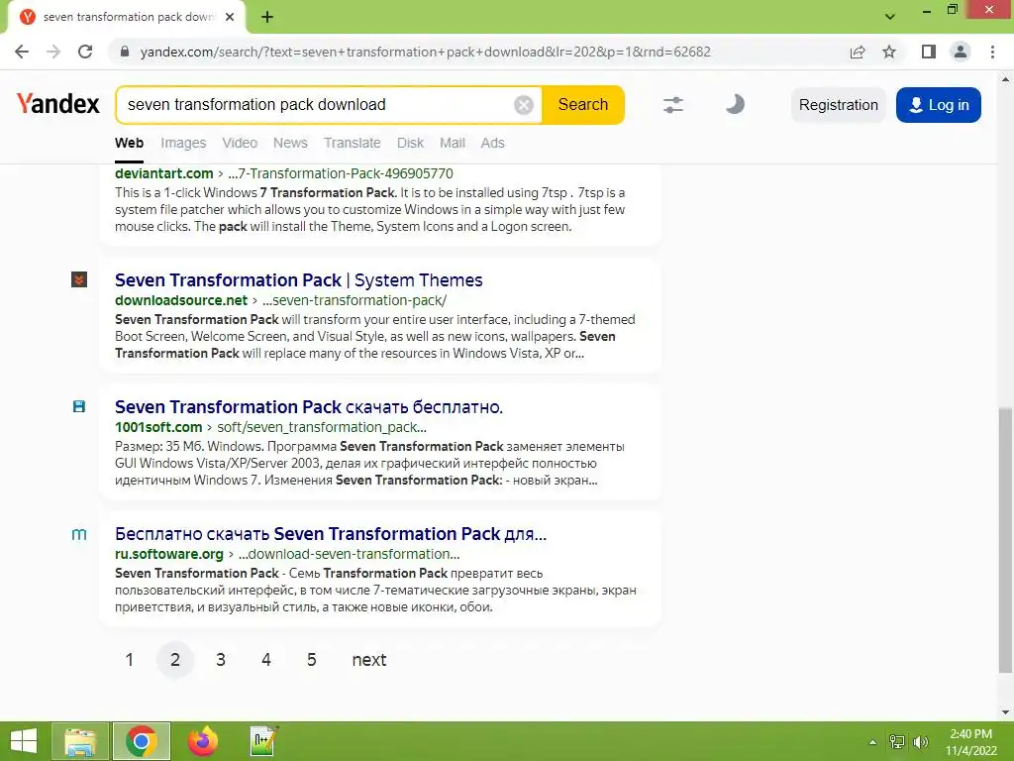Click the Chrome taskbar icon
Image resolution: width=1014 pixels, height=761 pixels.
(141, 741)
